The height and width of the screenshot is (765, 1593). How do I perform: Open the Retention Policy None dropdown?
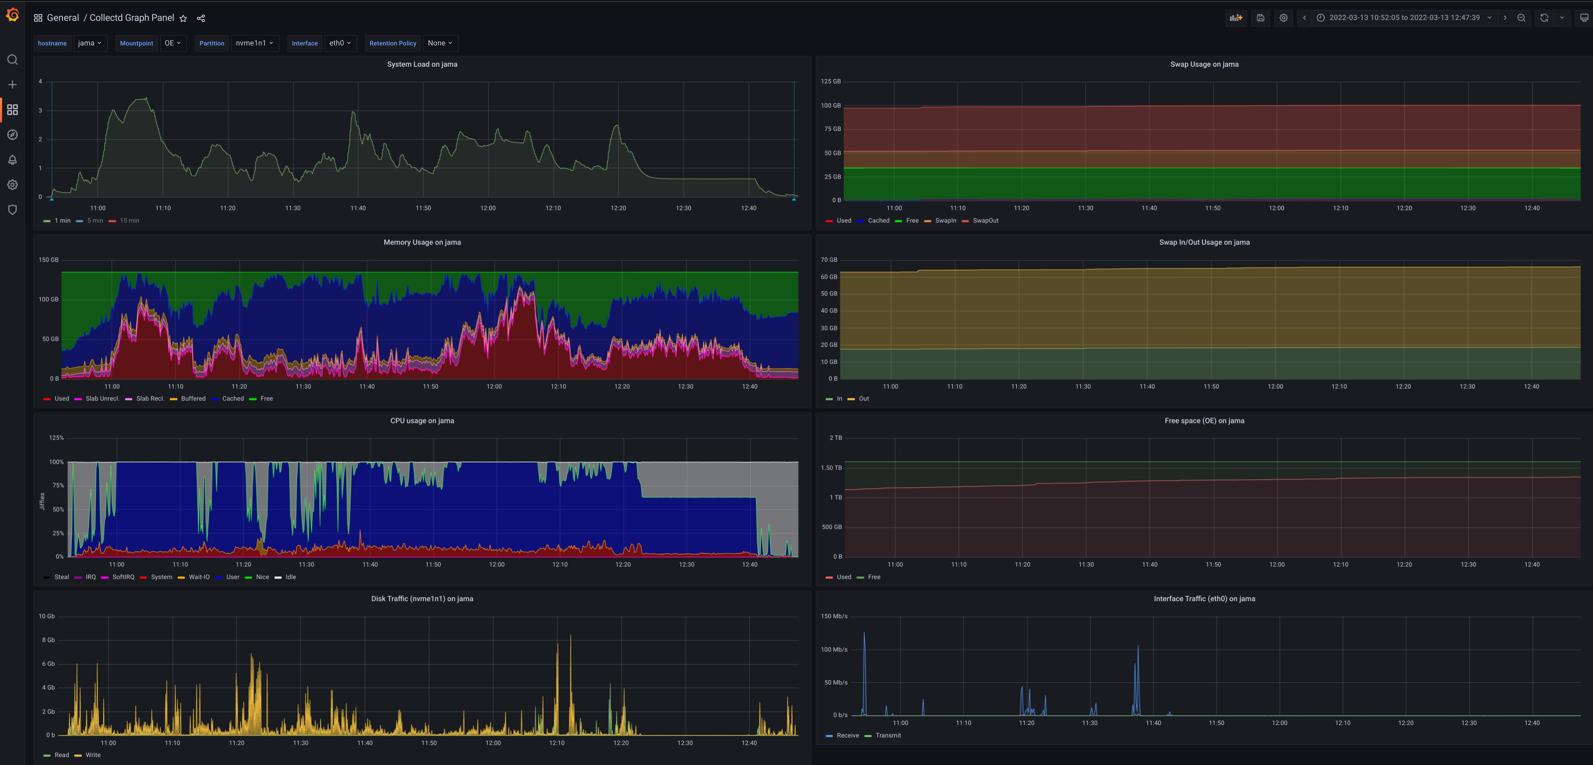[440, 43]
